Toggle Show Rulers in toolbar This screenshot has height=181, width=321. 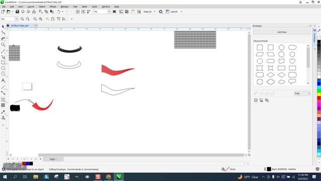click(x=121, y=12)
